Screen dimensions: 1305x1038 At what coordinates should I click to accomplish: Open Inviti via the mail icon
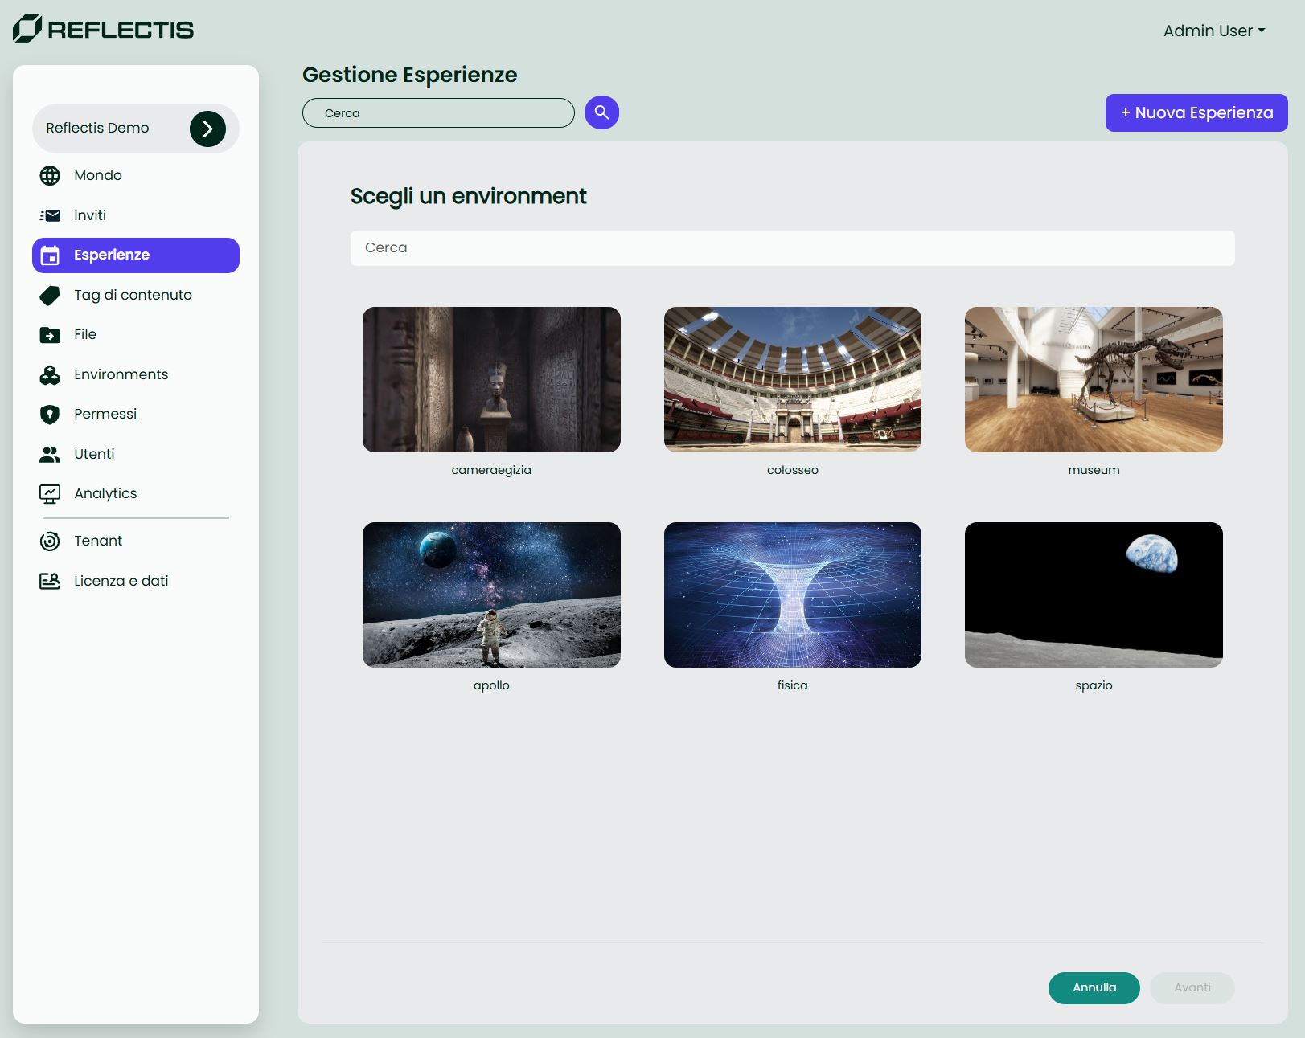[51, 215]
